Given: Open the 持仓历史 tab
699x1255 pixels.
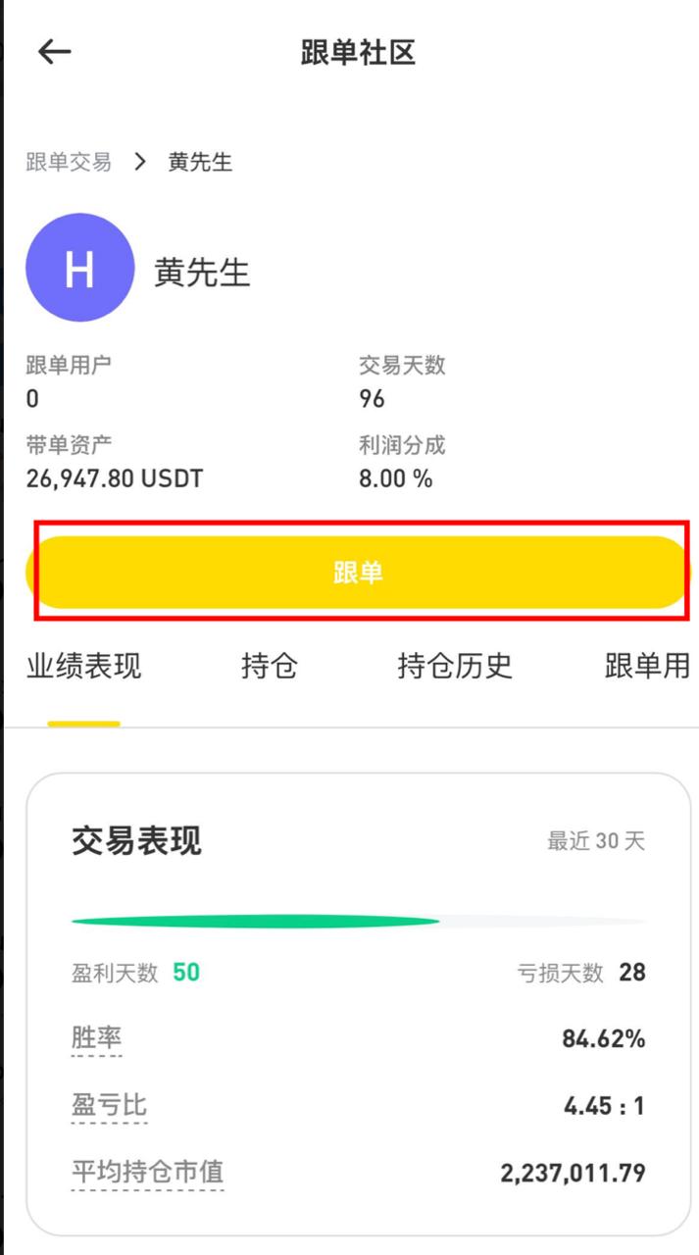Looking at the screenshot, I should pos(455,667).
